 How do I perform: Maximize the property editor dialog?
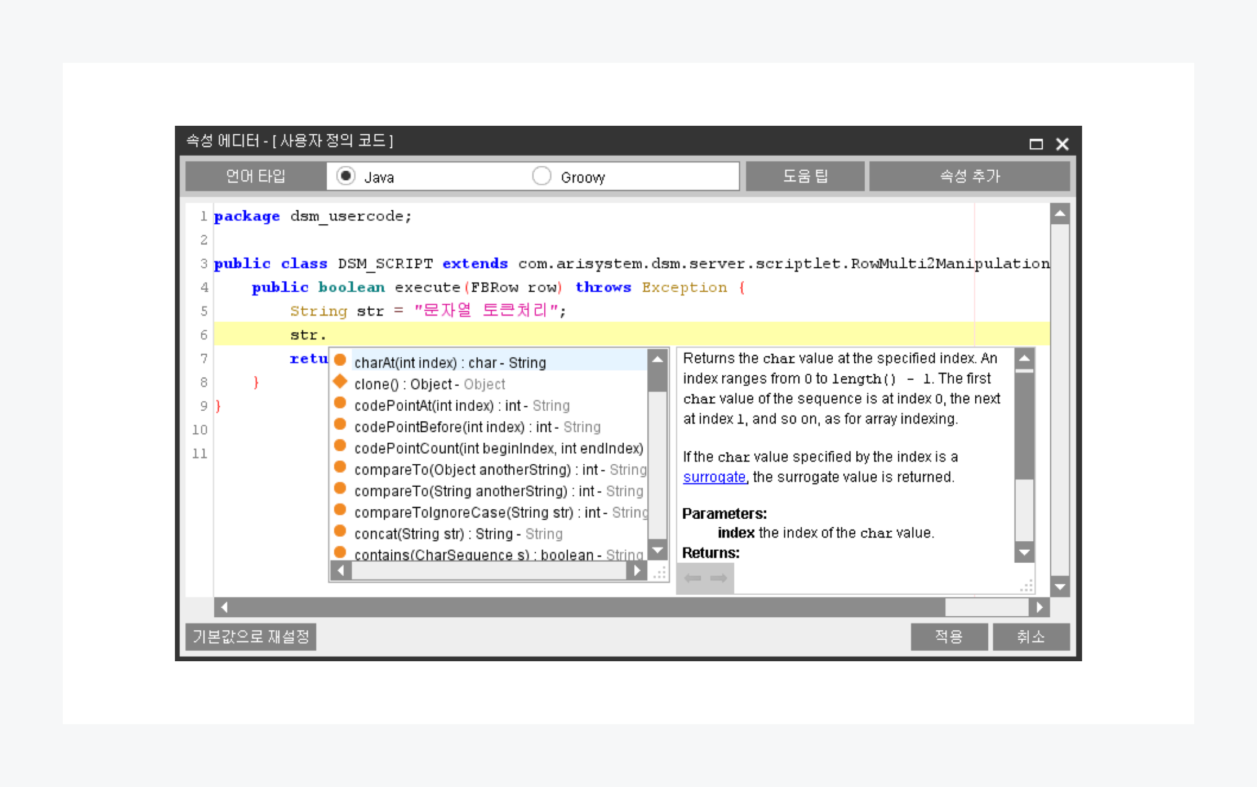click(1036, 144)
